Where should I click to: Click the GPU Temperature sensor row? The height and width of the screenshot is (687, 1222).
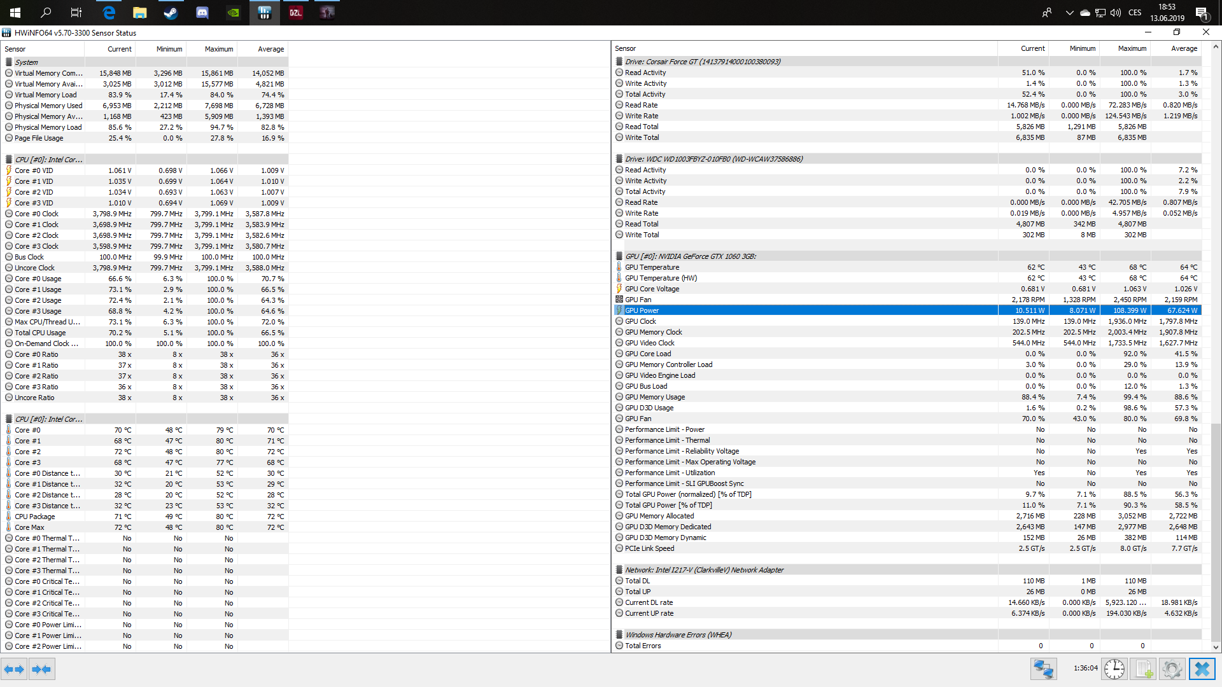pyautogui.click(x=652, y=267)
